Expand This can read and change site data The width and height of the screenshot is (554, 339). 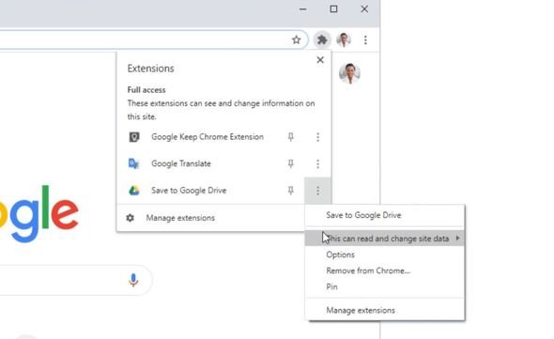coord(385,239)
